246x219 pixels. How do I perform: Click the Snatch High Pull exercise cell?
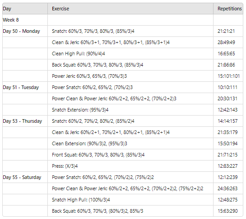pos(130,200)
